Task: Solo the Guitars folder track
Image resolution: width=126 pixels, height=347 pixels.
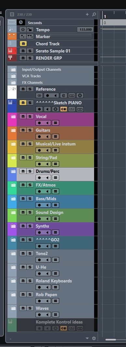Action: click(30, 130)
